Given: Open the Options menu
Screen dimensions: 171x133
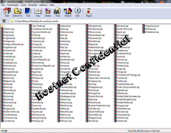Looking at the screenshot, I should 43,5.
